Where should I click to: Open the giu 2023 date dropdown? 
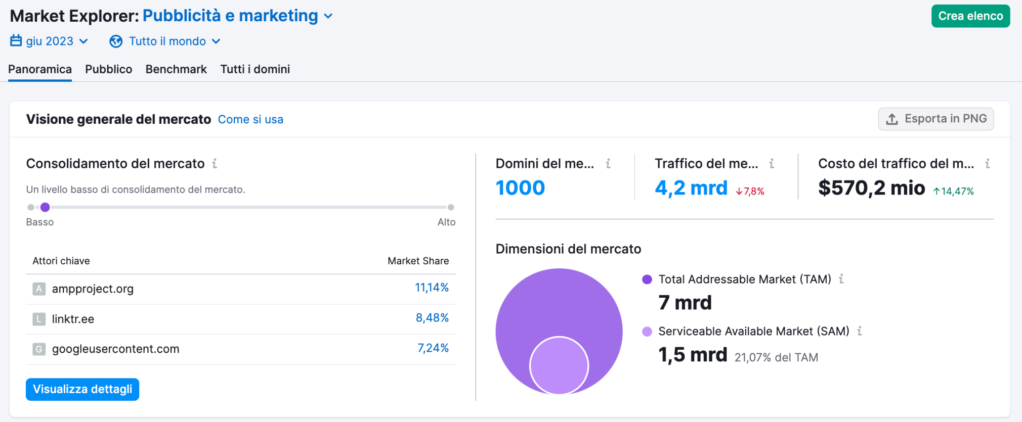pos(50,41)
